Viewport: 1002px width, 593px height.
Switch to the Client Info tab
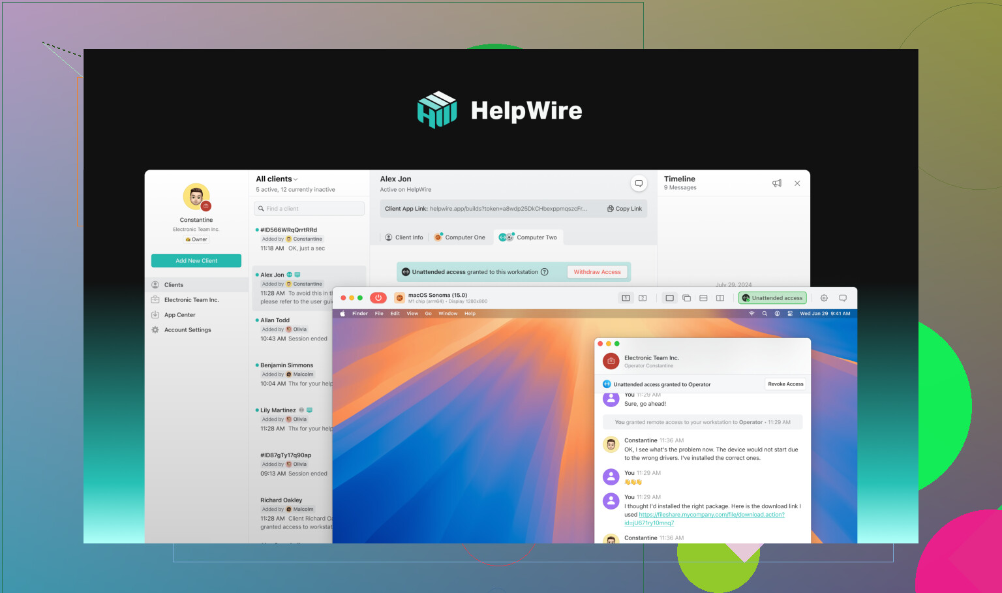[404, 237]
